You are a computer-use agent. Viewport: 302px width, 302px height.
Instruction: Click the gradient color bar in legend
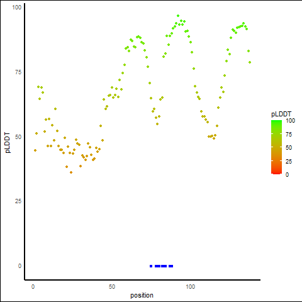point(276,147)
